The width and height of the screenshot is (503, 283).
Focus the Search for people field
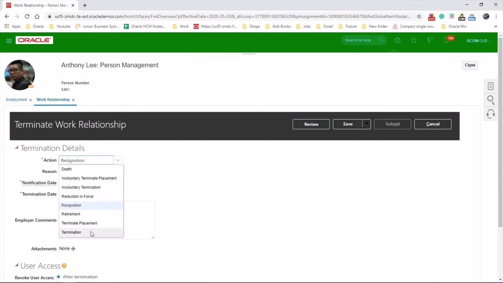click(x=358, y=40)
